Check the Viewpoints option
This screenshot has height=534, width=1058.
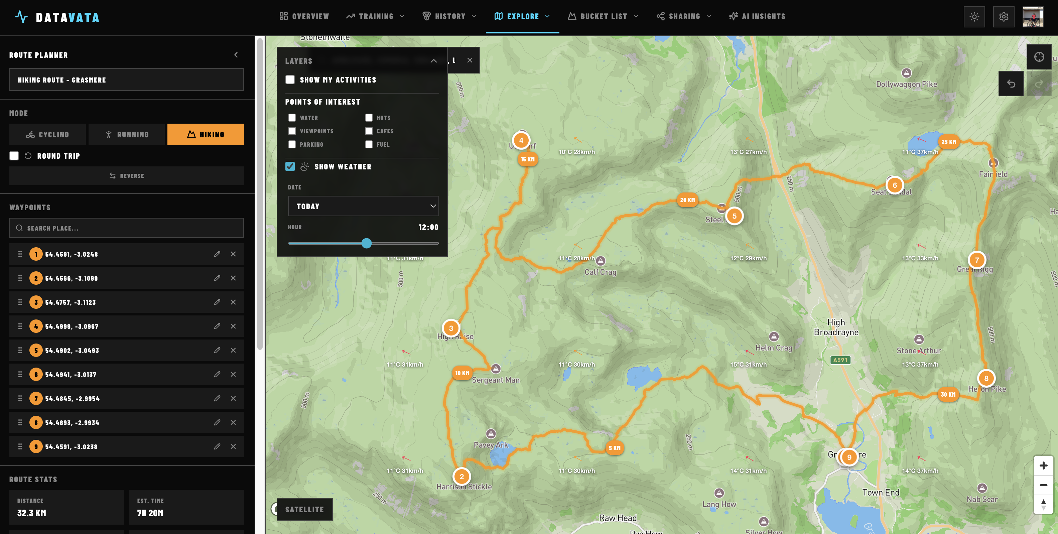coord(292,131)
